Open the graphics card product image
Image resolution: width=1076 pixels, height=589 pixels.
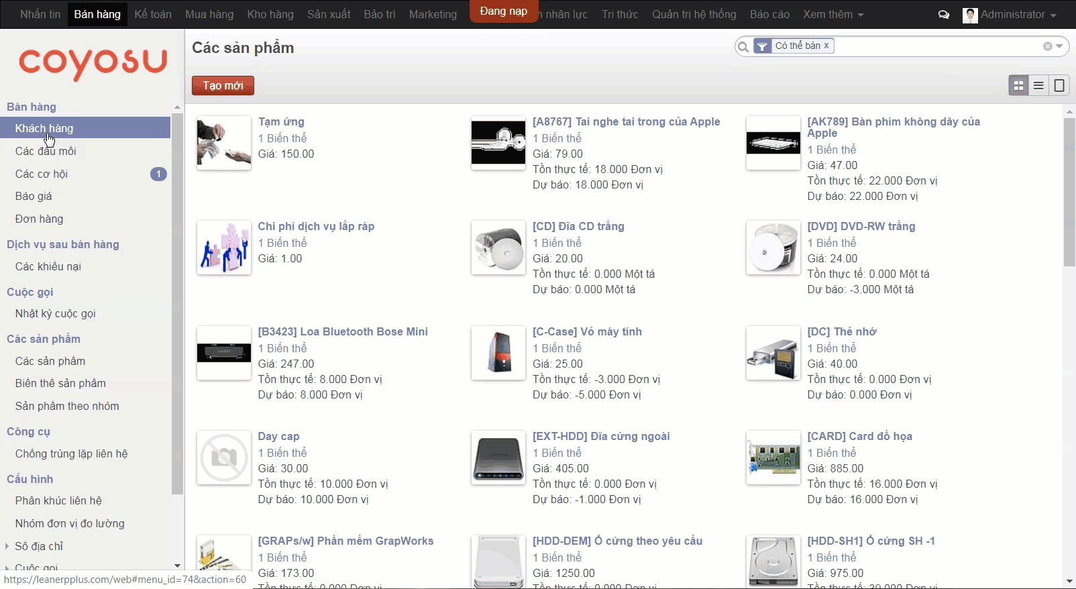coord(773,458)
